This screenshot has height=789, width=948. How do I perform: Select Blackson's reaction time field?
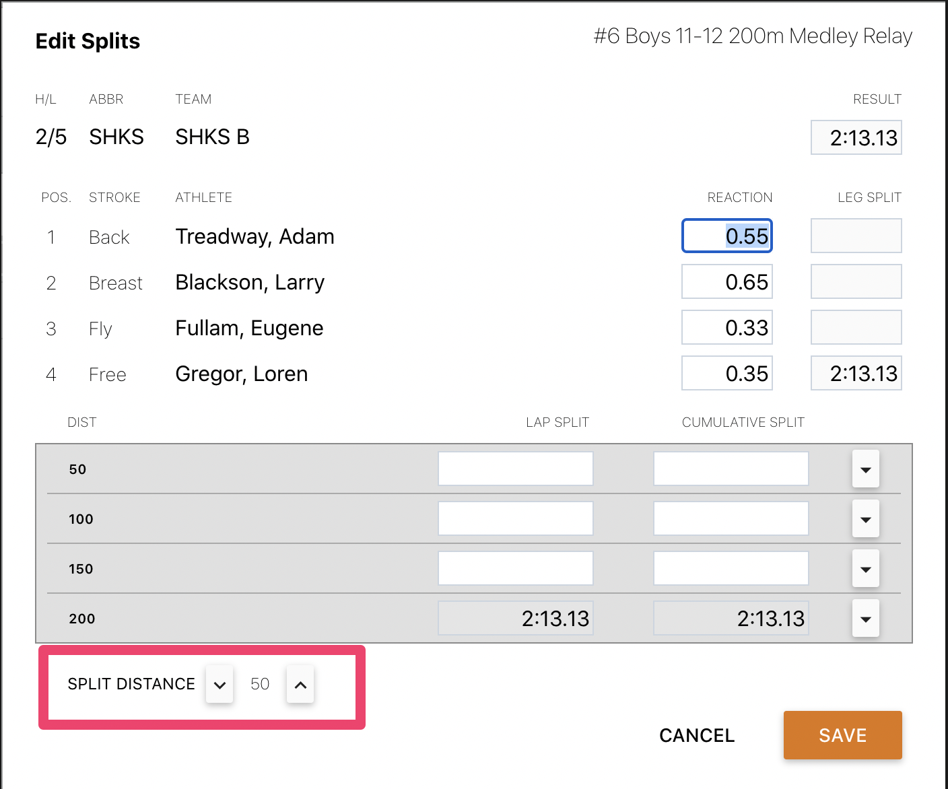tap(726, 281)
